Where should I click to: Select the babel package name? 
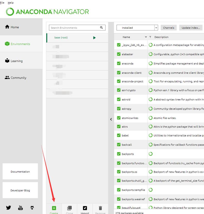click(x=125, y=135)
